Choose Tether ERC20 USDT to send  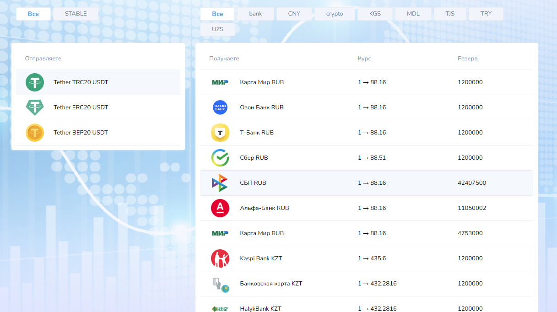pos(98,108)
